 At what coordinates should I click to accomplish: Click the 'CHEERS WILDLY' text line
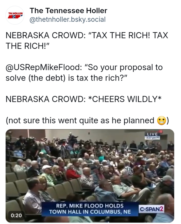point(84,99)
